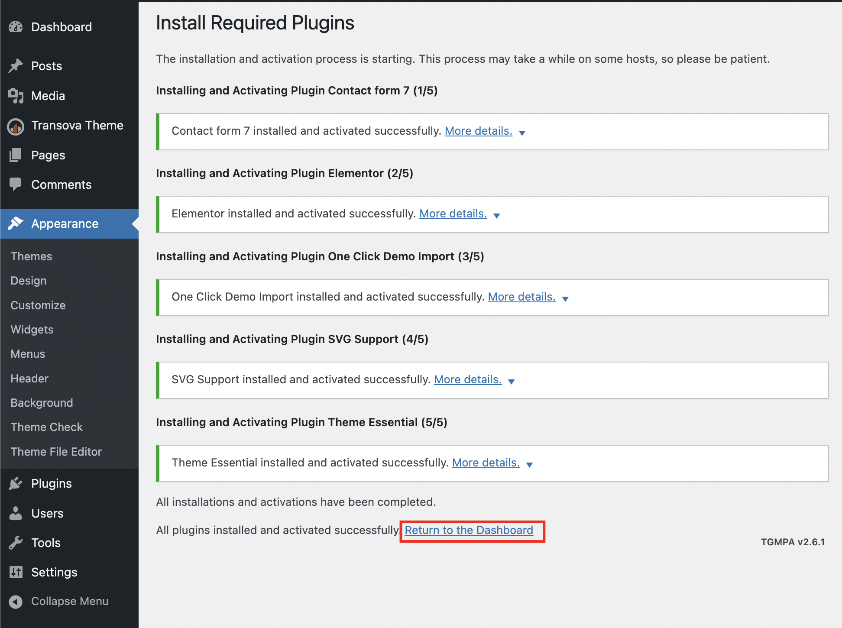Open Theme File Editor submenu item

point(56,452)
